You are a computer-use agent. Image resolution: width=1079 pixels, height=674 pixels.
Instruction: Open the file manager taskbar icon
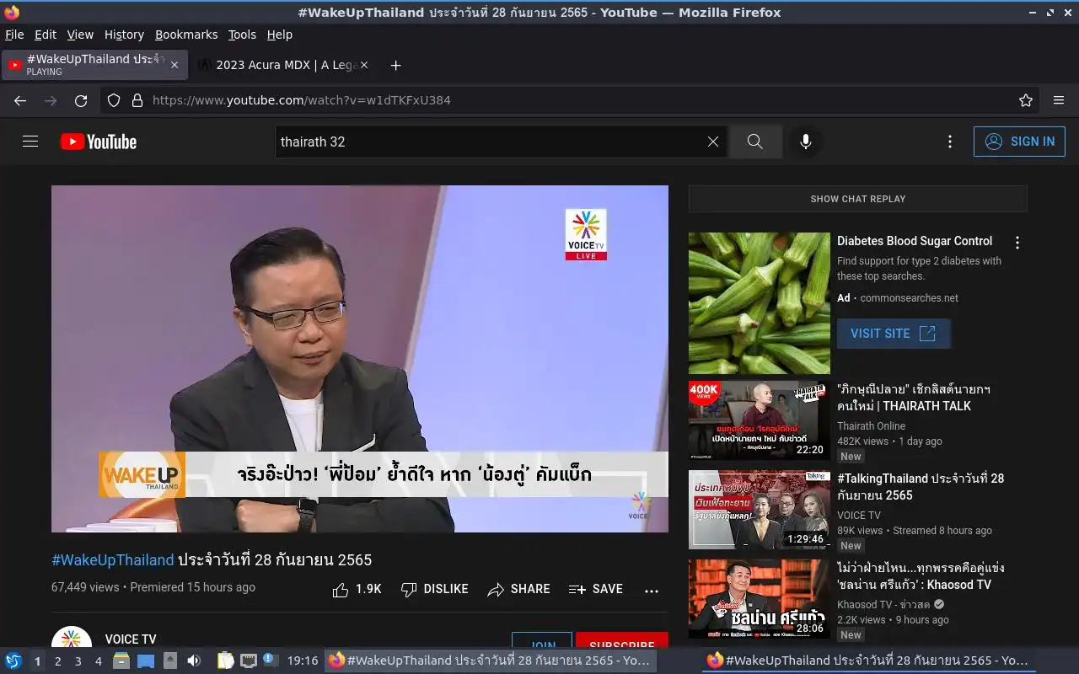point(121,661)
